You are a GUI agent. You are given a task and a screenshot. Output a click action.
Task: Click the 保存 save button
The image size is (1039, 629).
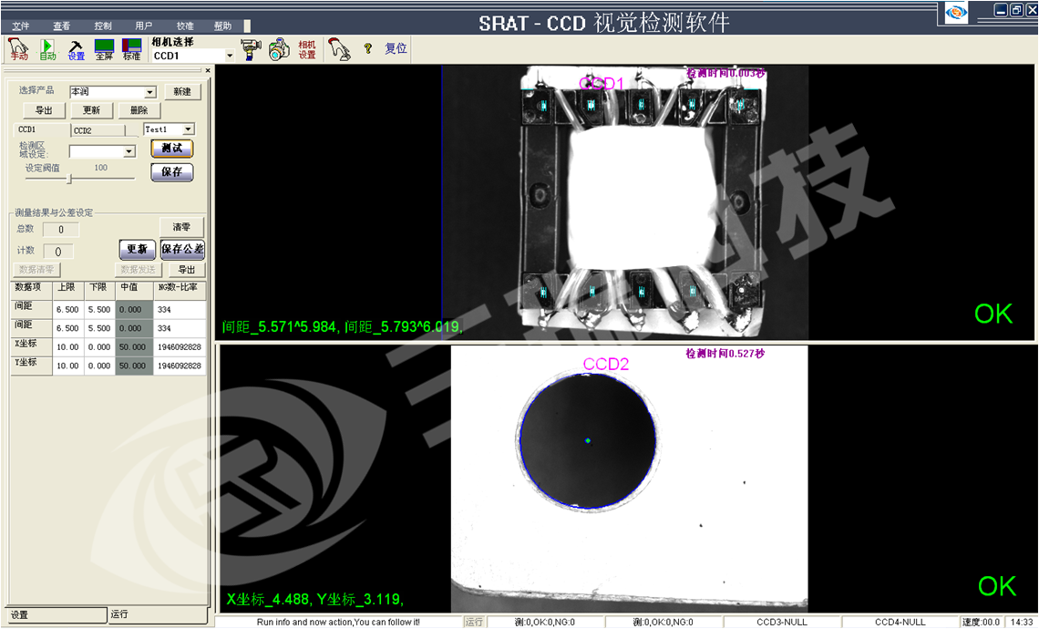pos(172,172)
